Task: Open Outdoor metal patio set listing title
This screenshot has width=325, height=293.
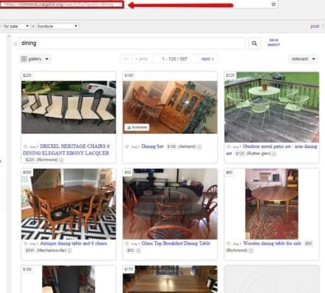Action: coord(271,149)
